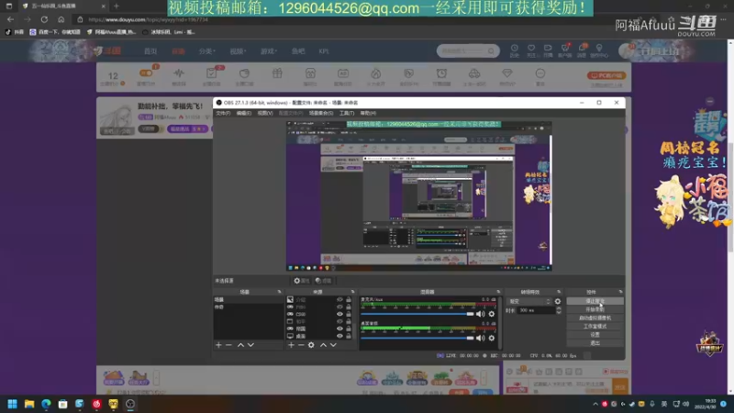The height and width of the screenshot is (413, 734).
Task: Toggle visibility eye of 桌面 source
Action: click(x=339, y=336)
